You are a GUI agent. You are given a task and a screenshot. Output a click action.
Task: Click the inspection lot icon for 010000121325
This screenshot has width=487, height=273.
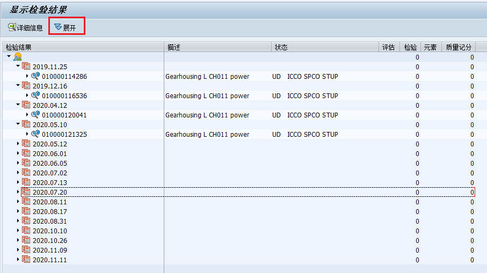click(x=35, y=134)
